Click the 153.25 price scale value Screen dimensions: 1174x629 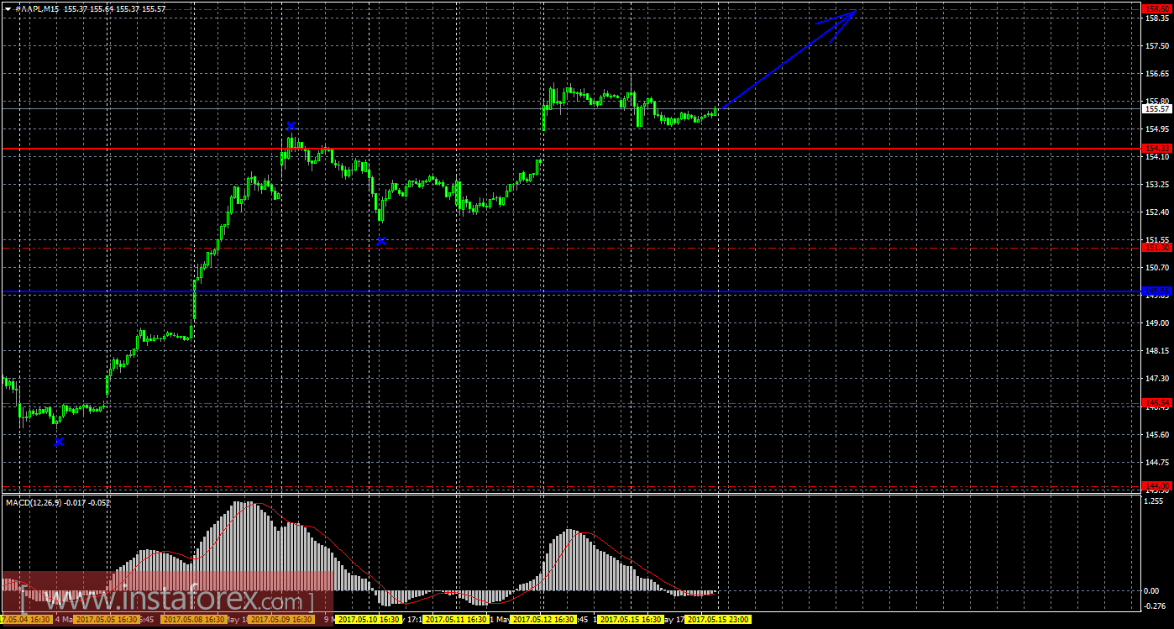[1156, 184]
